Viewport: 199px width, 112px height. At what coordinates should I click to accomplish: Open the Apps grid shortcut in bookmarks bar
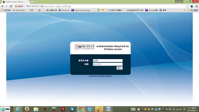[x=2, y=10]
